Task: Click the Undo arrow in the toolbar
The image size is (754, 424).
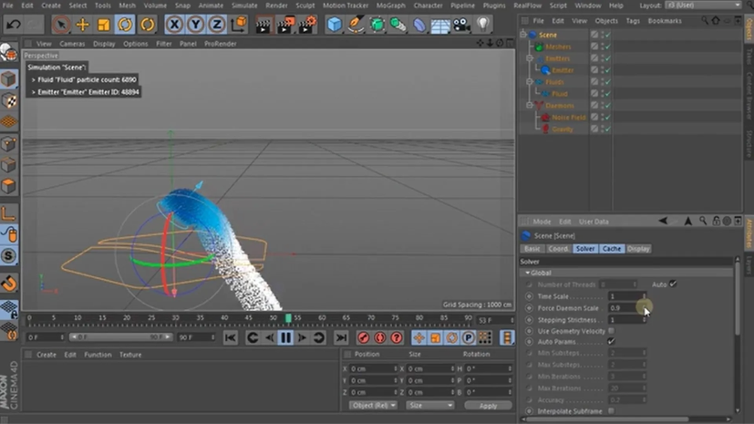Action: (x=13, y=25)
